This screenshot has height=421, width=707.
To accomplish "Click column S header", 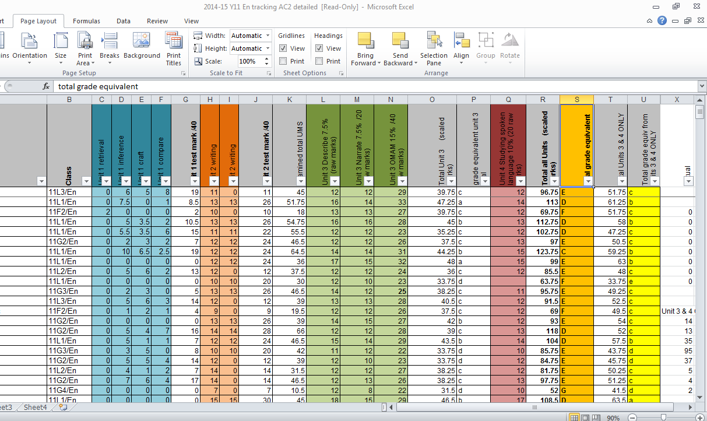I will 576,100.
